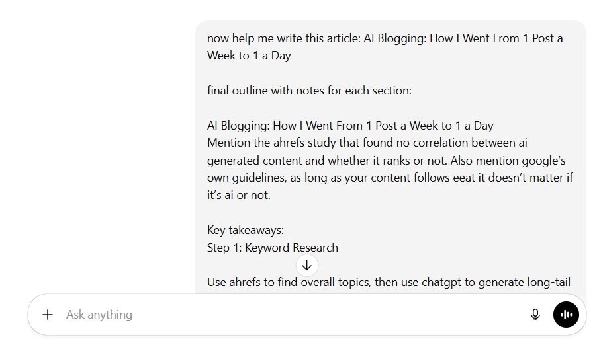Start voice mode with waveform icon
Viewport: 597px width, 339px height.
pos(566,315)
